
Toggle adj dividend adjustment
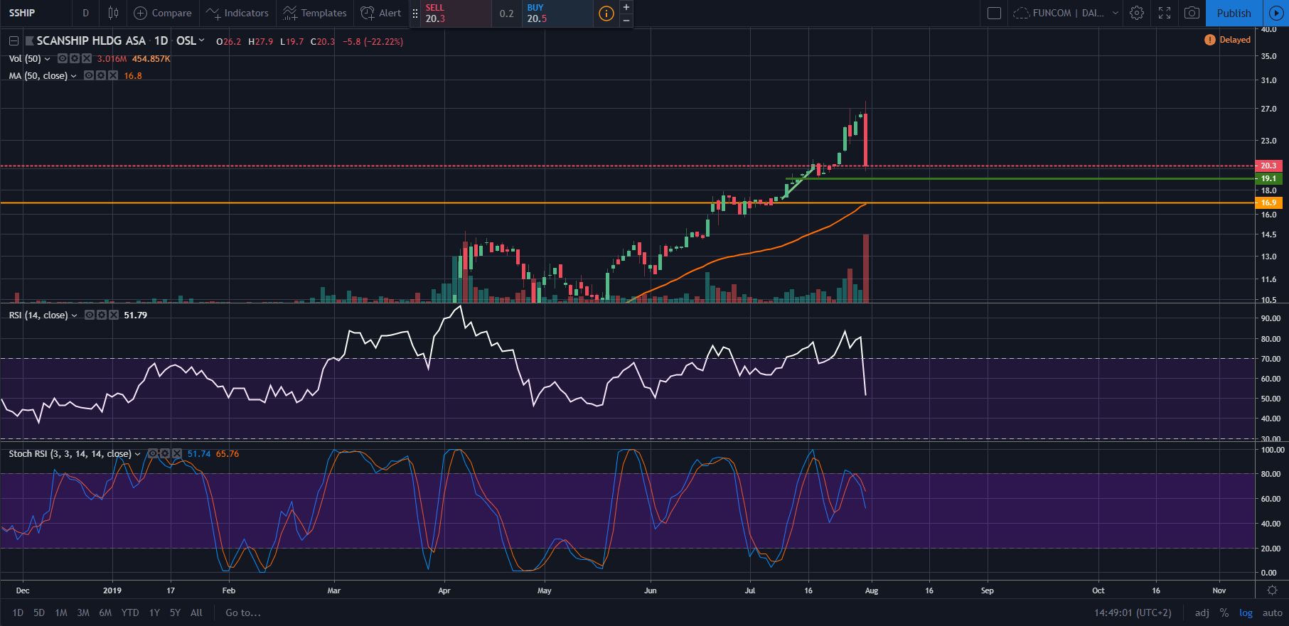(x=1202, y=612)
